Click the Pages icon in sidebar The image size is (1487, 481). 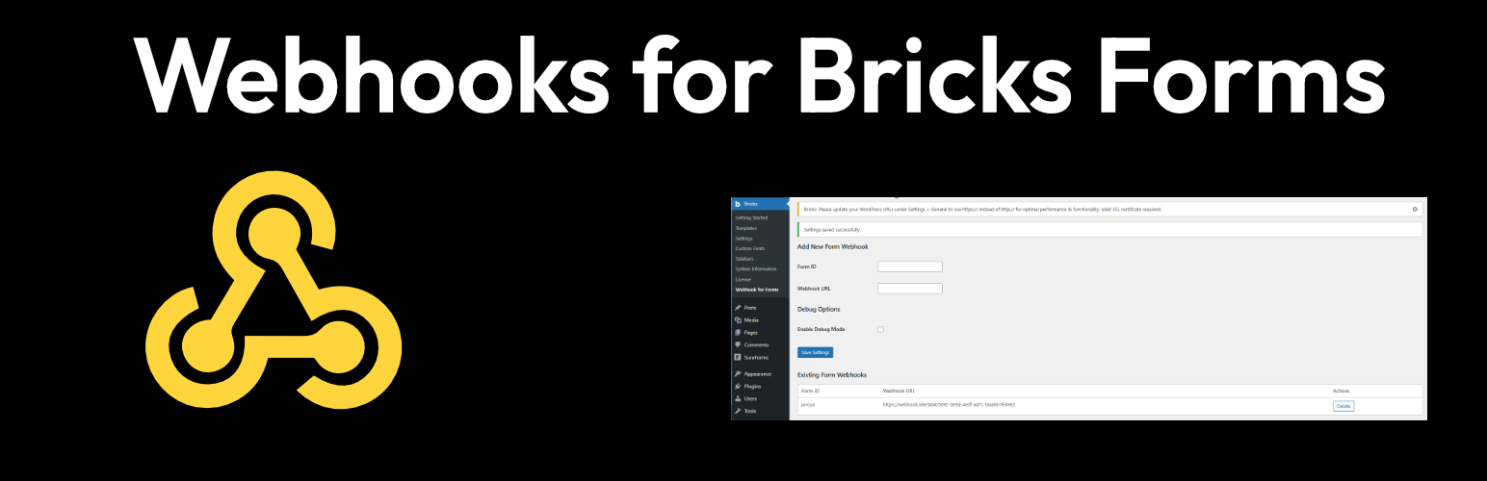click(x=738, y=333)
